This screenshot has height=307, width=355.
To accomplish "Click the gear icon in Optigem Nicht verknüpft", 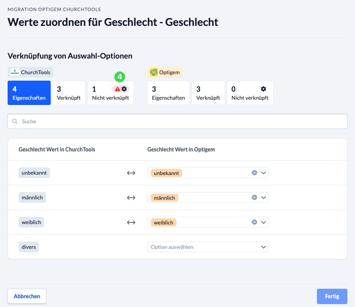I will [263, 89].
